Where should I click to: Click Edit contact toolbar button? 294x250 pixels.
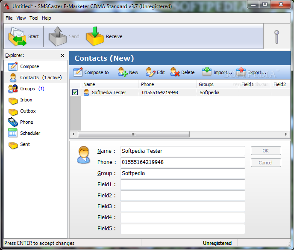(x=155, y=72)
